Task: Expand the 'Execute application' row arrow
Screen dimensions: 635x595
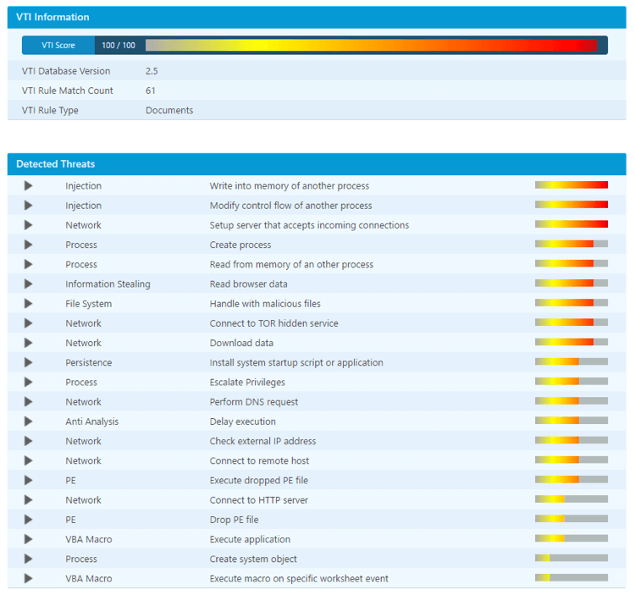Action: 28,539
